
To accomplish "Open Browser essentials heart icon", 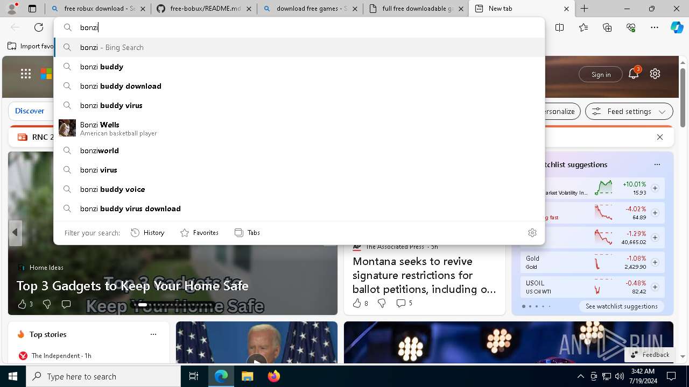I will [631, 27].
